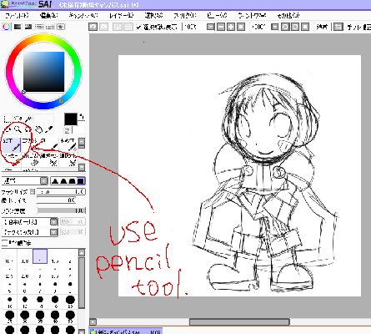Click the black foreground color swatch
The height and width of the screenshot is (334, 371).
(x=71, y=119)
